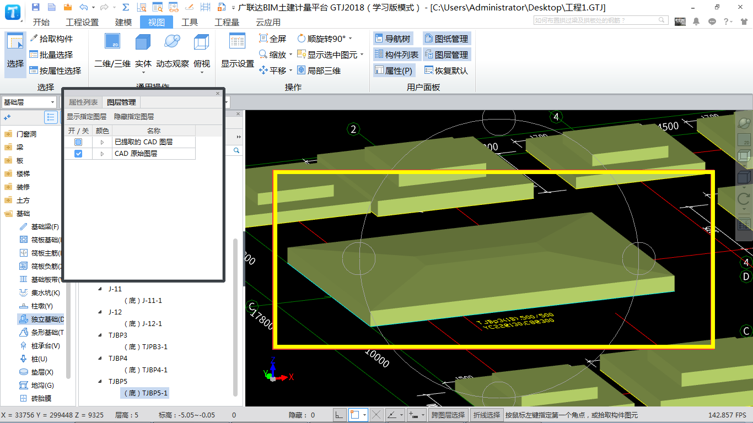753x423 pixels.
Task: Select （底）TJBP5-1 in component list
Action: click(145, 393)
